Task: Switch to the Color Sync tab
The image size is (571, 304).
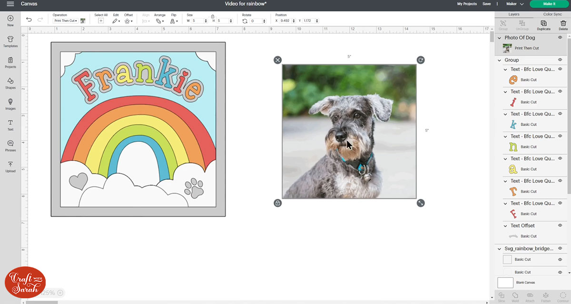Action: (552, 14)
